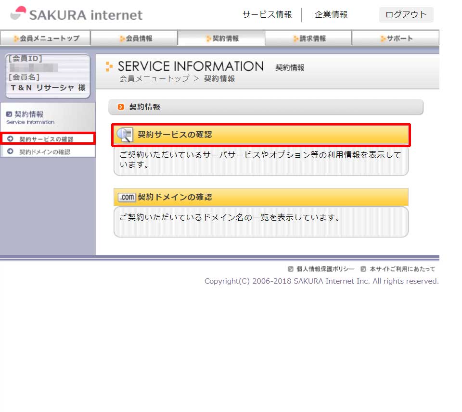Open the 個人情報保護ポリシー footer link

tap(326, 269)
